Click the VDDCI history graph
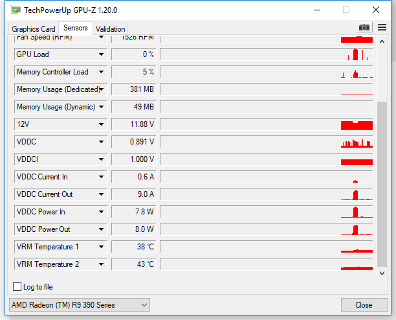396x320 pixels. [267, 159]
